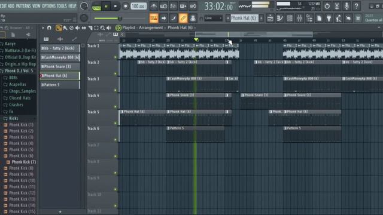
Task: Select the Slice tool in playlist toolbar
Action: (x=90, y=28)
